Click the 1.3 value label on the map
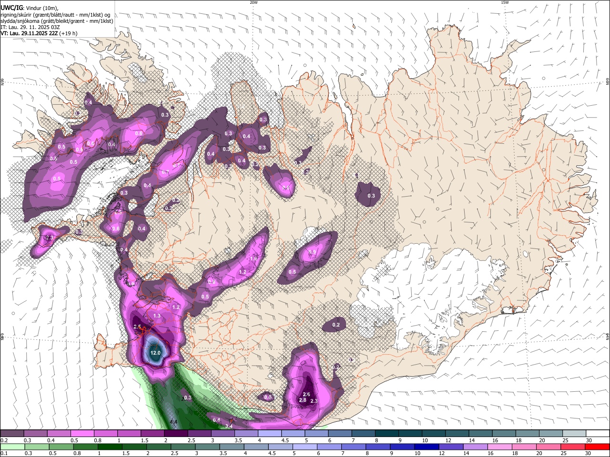 point(157,316)
